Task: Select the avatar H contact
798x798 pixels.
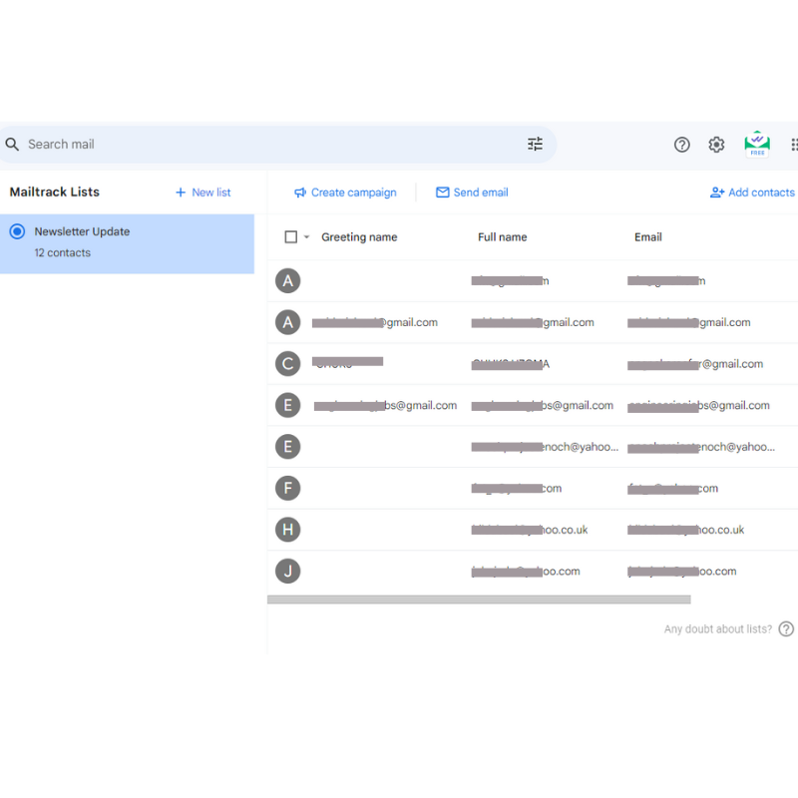Action: [x=288, y=530]
